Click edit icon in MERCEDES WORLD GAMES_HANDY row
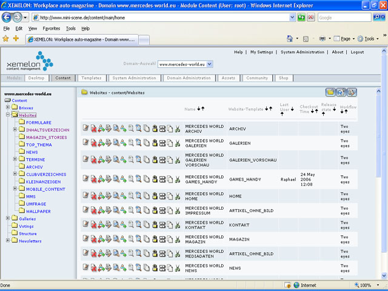Image resolution: width=388 pixels, height=291 pixels. click(85, 179)
